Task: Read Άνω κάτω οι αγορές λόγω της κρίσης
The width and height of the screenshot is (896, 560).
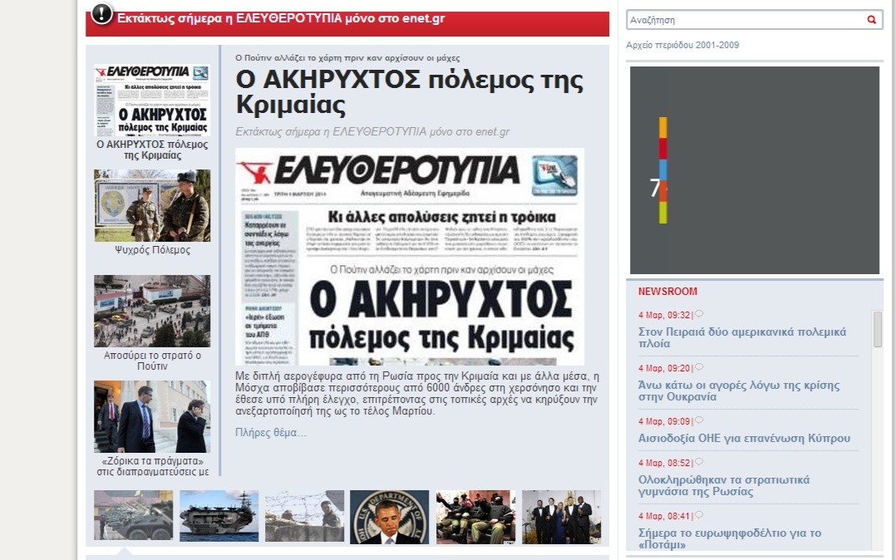Action: (x=739, y=391)
